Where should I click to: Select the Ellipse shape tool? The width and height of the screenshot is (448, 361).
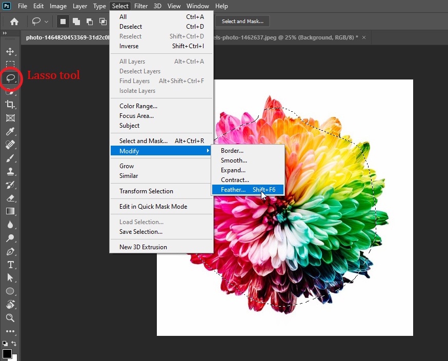(x=10, y=291)
